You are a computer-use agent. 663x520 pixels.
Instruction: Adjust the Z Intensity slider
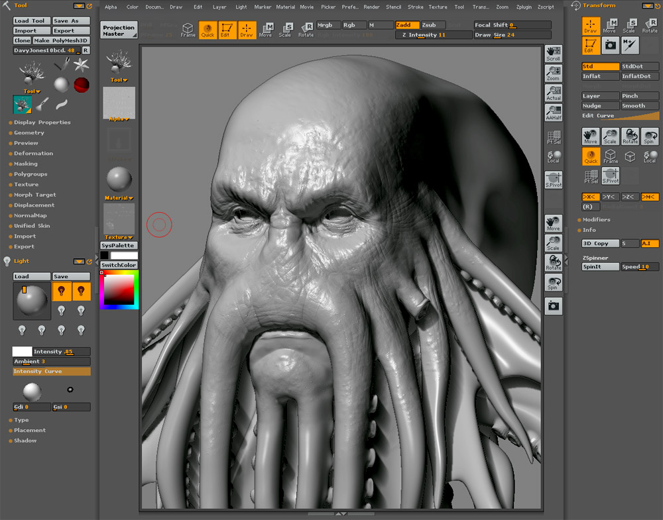tap(434, 35)
